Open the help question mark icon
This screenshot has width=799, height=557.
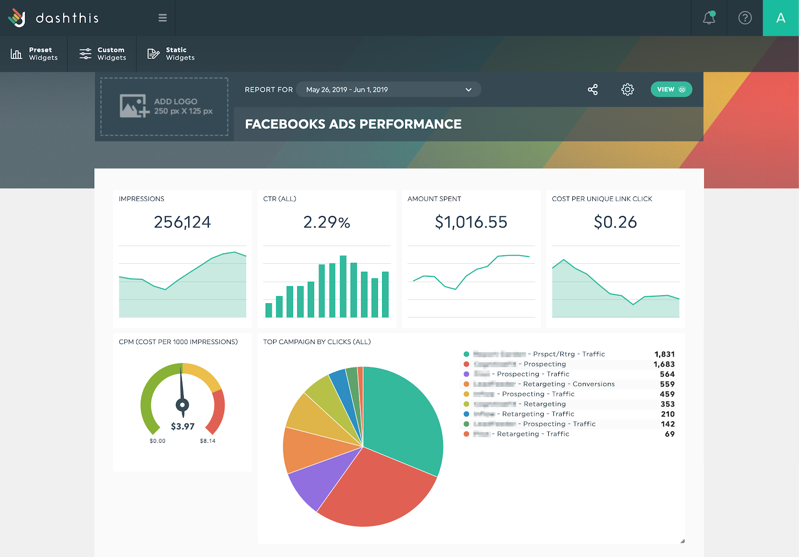click(x=745, y=18)
